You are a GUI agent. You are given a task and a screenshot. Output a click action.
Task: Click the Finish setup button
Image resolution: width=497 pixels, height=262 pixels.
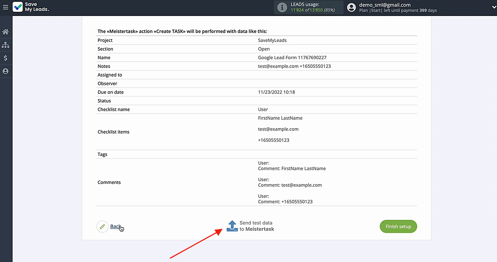(x=398, y=226)
